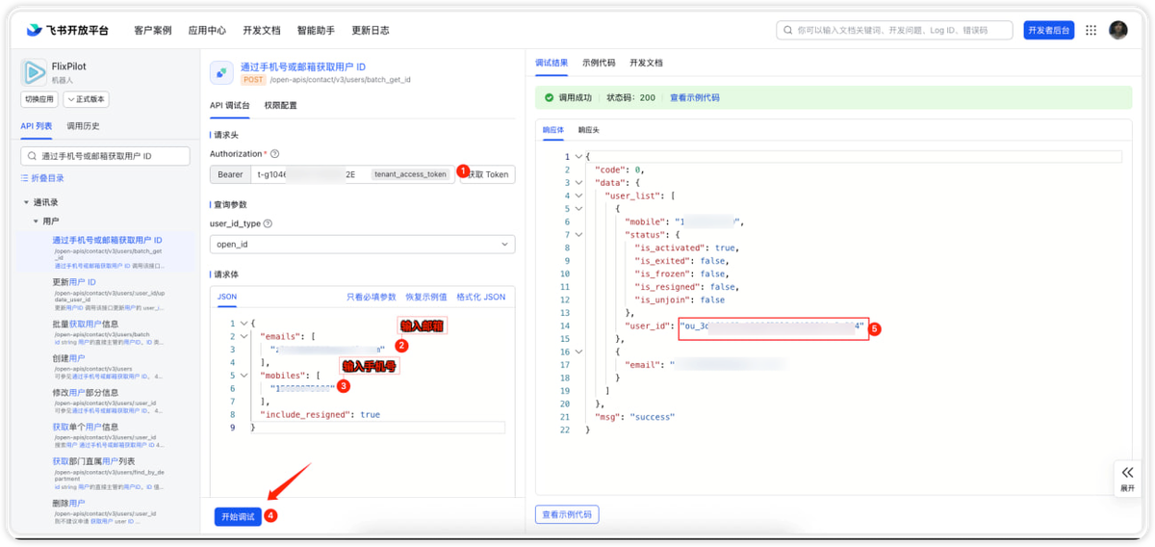Click the bottom 查看示例代码 button
This screenshot has width=1155, height=547.
click(567, 514)
